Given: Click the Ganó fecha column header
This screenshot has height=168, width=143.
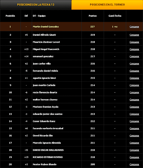Looking at the screenshot, I should coord(115,16).
